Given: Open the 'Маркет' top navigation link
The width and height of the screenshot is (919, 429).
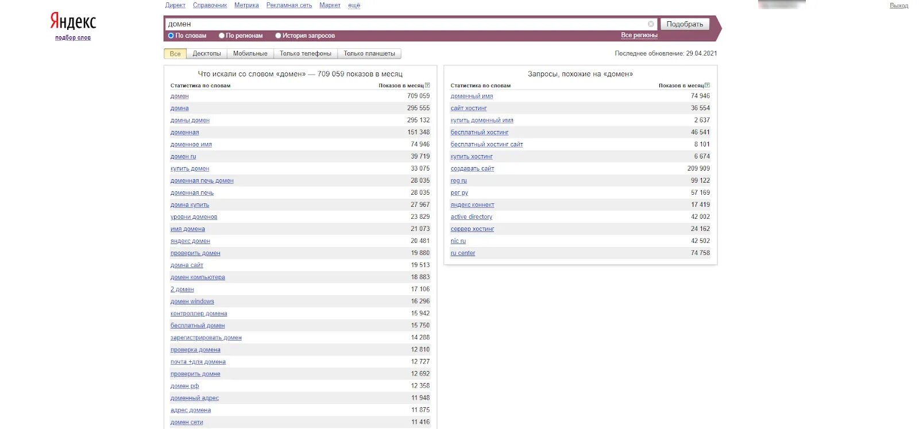Looking at the screenshot, I should point(330,5).
